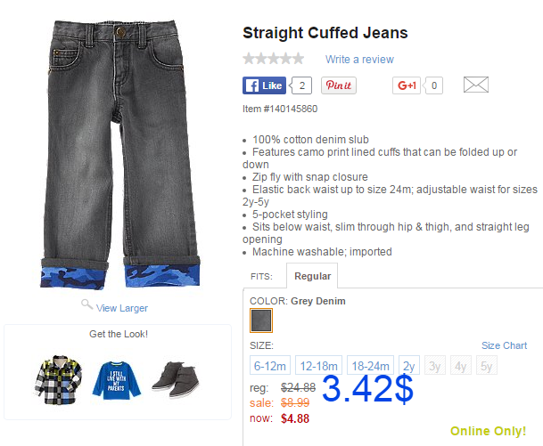Click the View Larger link

pyautogui.click(x=122, y=308)
